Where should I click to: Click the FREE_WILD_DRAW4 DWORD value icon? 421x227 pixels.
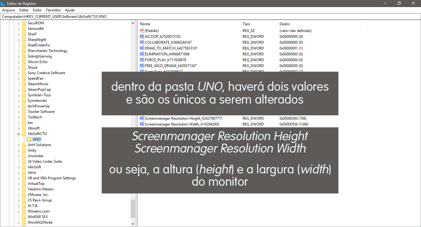coord(142,66)
